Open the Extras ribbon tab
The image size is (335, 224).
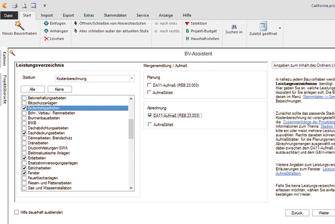[x=88, y=15]
